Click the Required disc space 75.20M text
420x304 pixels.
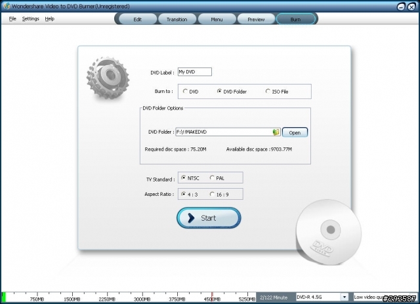[175, 149]
